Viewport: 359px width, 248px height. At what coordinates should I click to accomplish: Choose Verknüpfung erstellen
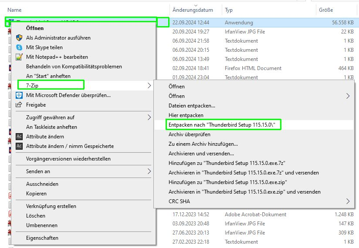click(51, 206)
